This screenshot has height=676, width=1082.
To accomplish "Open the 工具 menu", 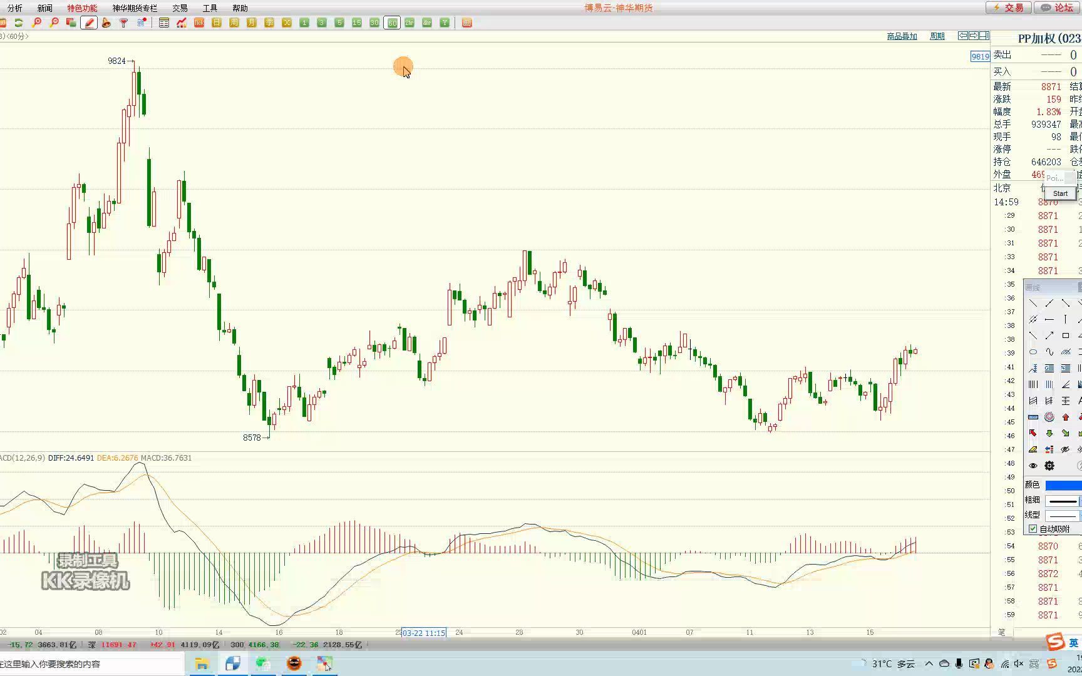I will click(x=210, y=8).
